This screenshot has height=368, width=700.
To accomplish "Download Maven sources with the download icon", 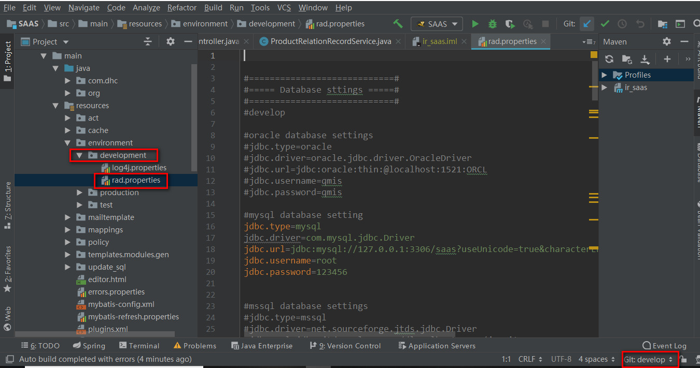I will (x=645, y=59).
